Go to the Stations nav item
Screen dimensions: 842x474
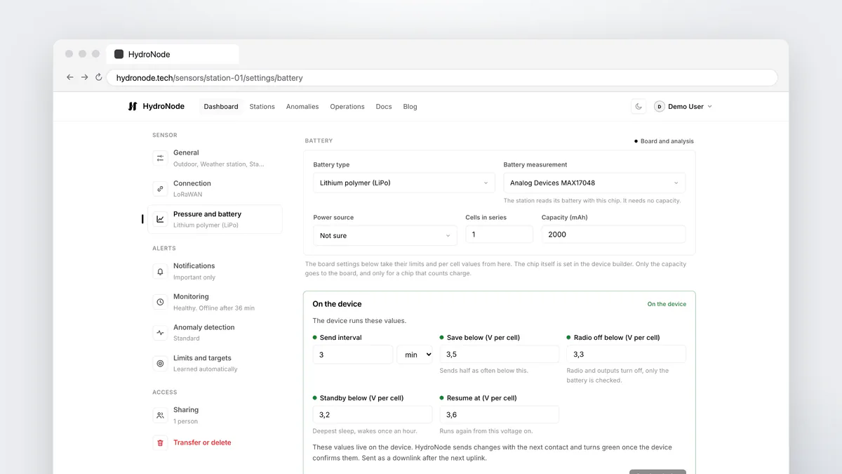(x=262, y=107)
